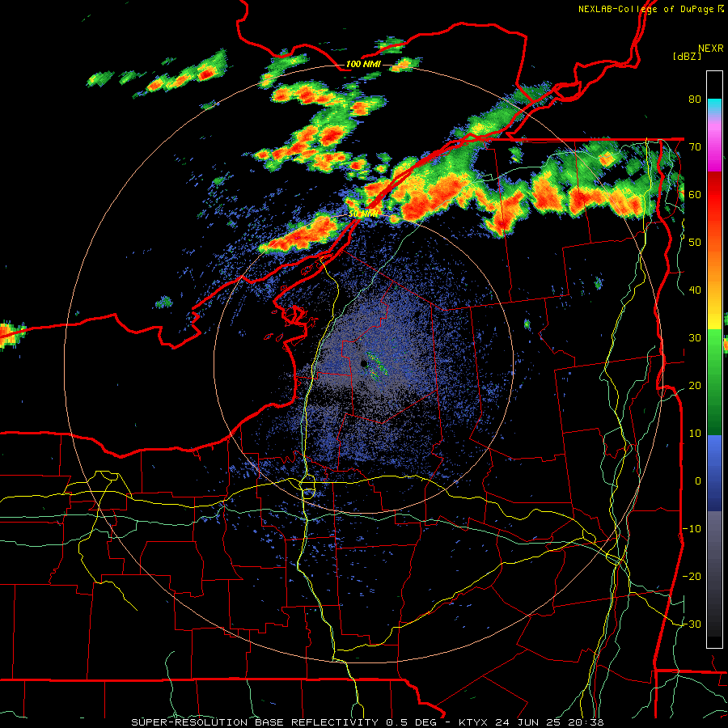728x728 pixels.
Task: Select the red segment of color bar
Action: coord(714,195)
